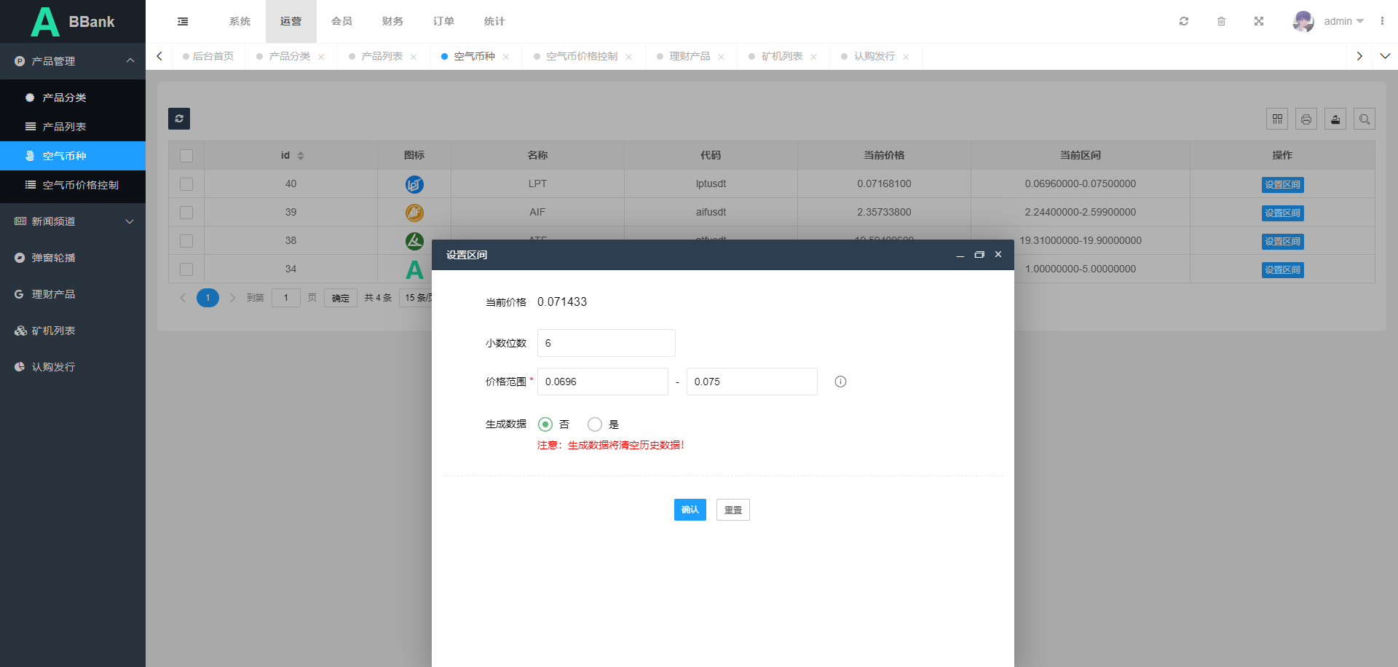
Task: Click the 小数位数 input field
Action: coord(606,343)
